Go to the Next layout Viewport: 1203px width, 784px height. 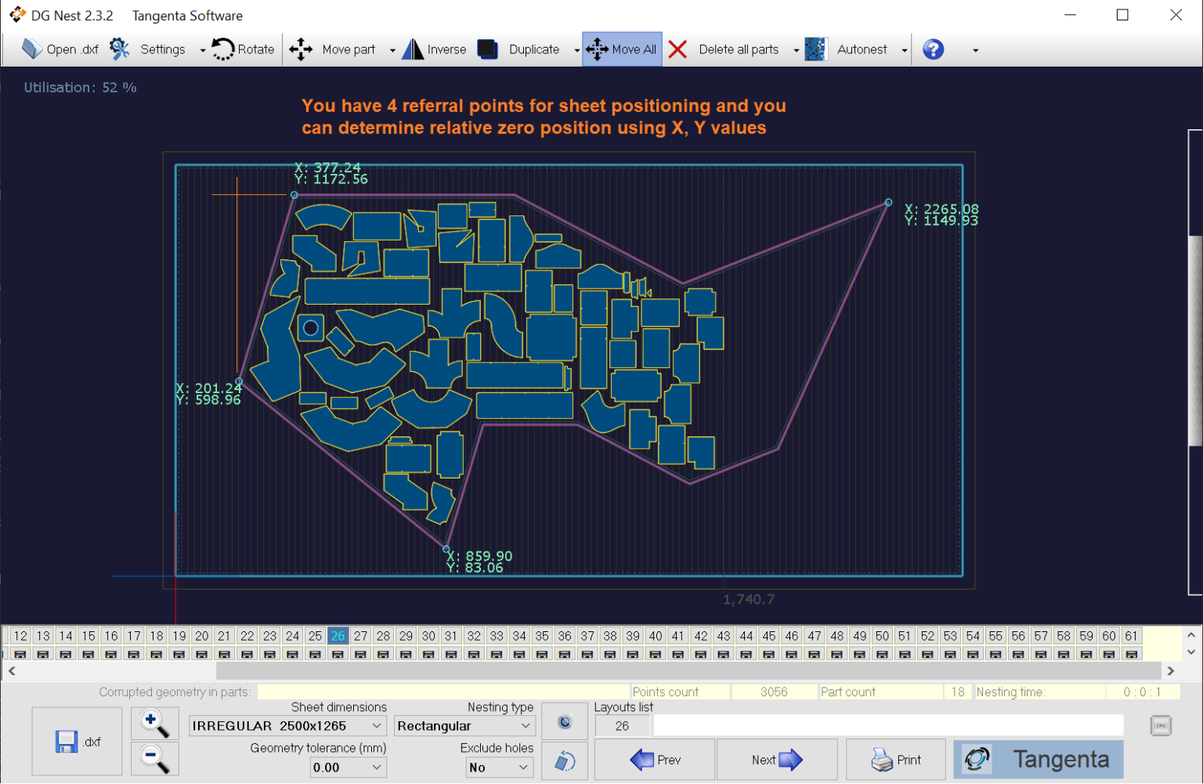776,759
